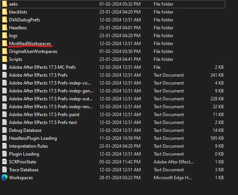Select the Prefs-paint file name
The width and height of the screenshot is (238, 195).
click(x=44, y=115)
